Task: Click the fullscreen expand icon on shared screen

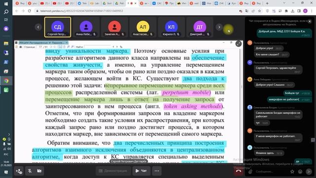Action: point(238,44)
